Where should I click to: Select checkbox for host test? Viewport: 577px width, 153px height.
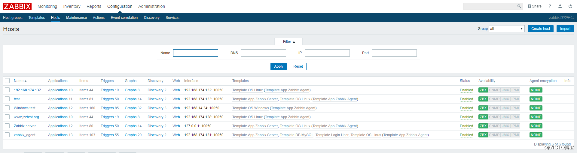[x=7, y=99]
